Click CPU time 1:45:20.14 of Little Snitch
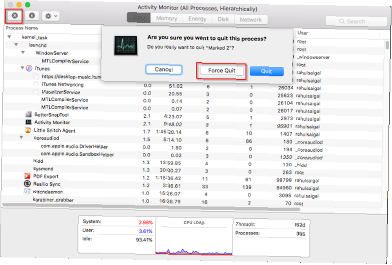This screenshot has height=265, width=392. point(169,132)
